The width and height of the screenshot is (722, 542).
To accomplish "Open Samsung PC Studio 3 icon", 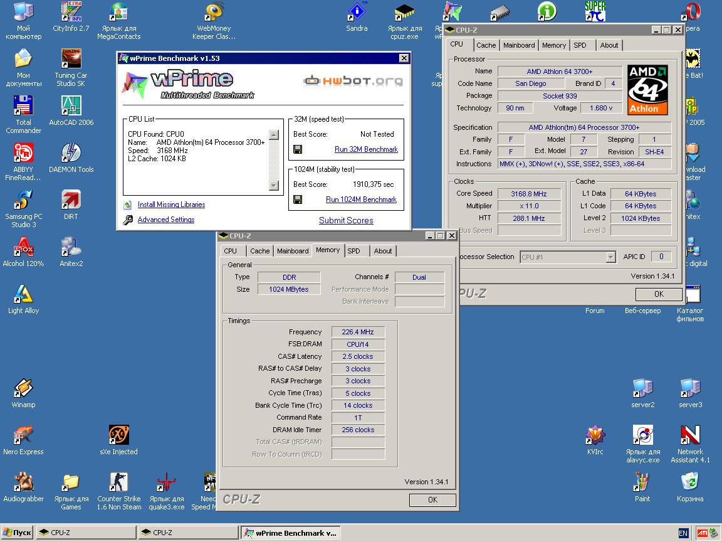I will (x=23, y=201).
